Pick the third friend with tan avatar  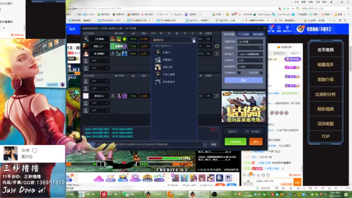click(x=158, y=67)
